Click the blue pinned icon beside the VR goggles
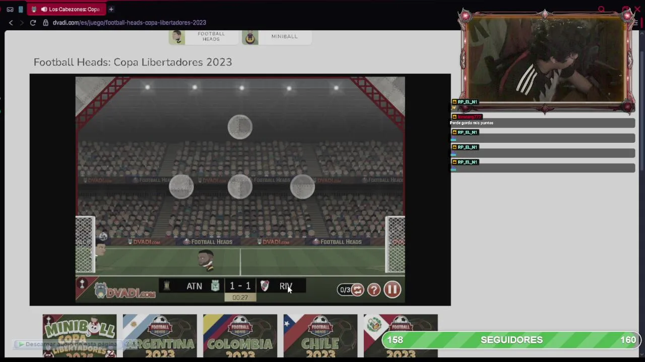Image resolution: width=645 pixels, height=362 pixels. click(x=21, y=9)
